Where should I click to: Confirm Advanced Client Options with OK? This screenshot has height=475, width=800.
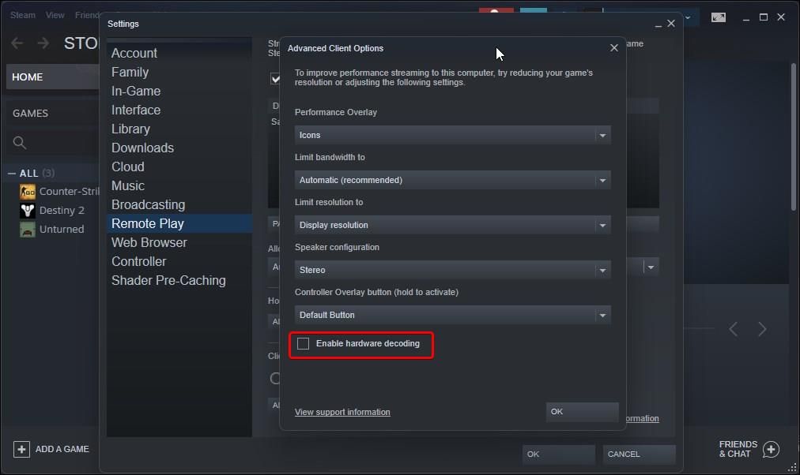pyautogui.click(x=581, y=412)
